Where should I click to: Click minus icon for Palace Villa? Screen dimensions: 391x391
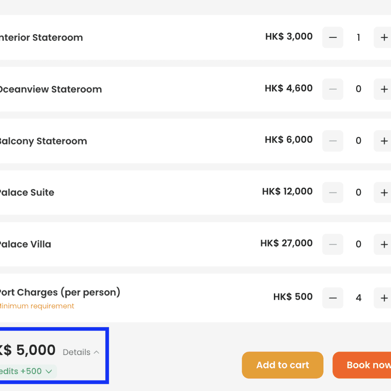coord(332,244)
